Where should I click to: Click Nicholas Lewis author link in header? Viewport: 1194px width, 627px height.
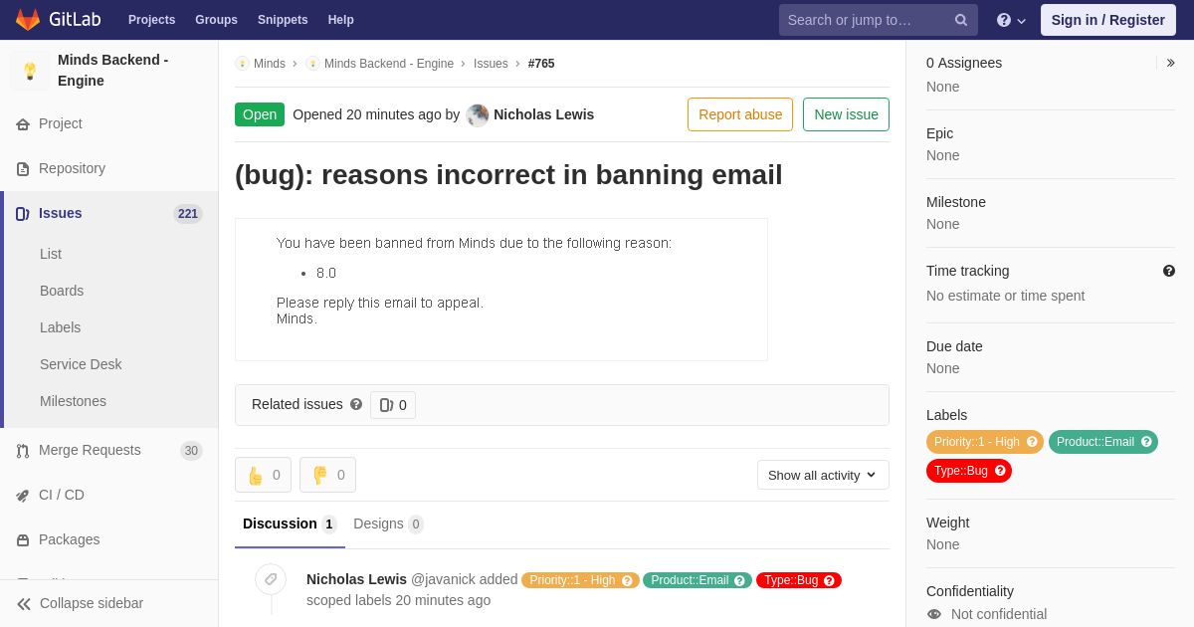click(x=543, y=114)
